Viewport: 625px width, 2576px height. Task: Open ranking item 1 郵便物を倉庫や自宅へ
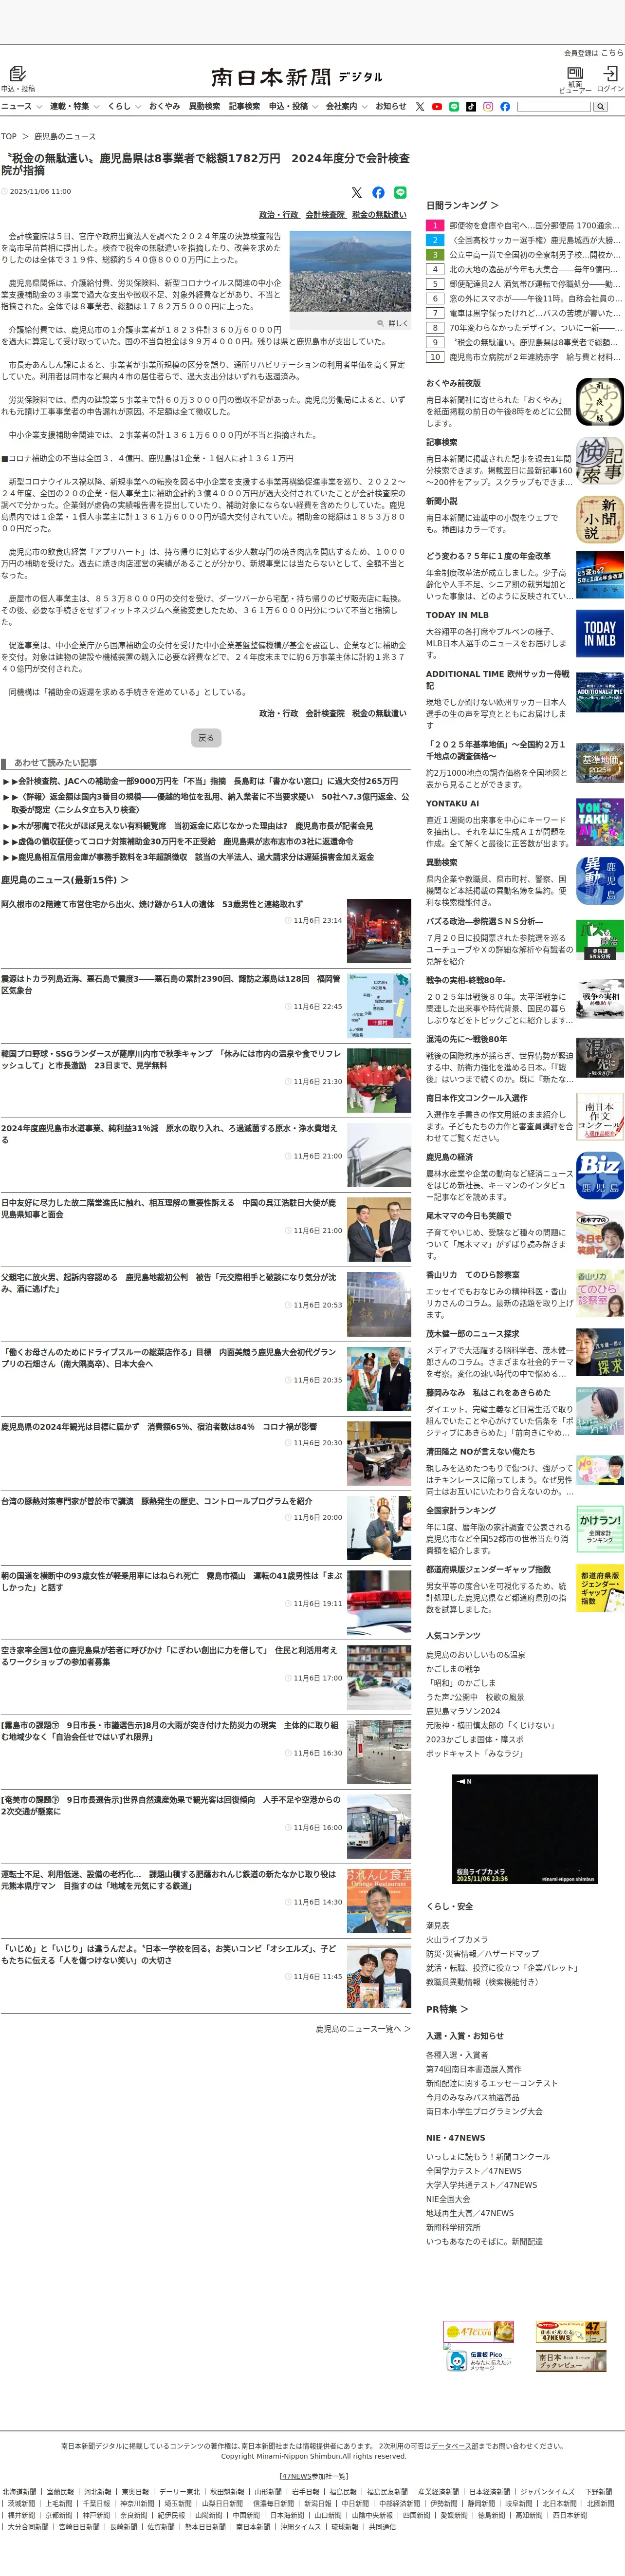(x=524, y=226)
